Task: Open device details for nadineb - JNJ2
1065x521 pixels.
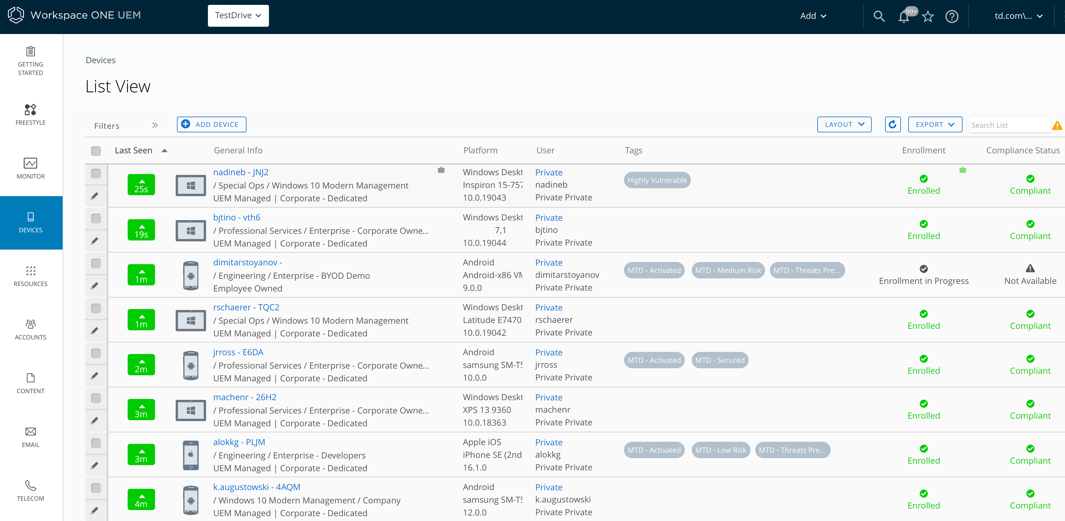Action: tap(241, 172)
